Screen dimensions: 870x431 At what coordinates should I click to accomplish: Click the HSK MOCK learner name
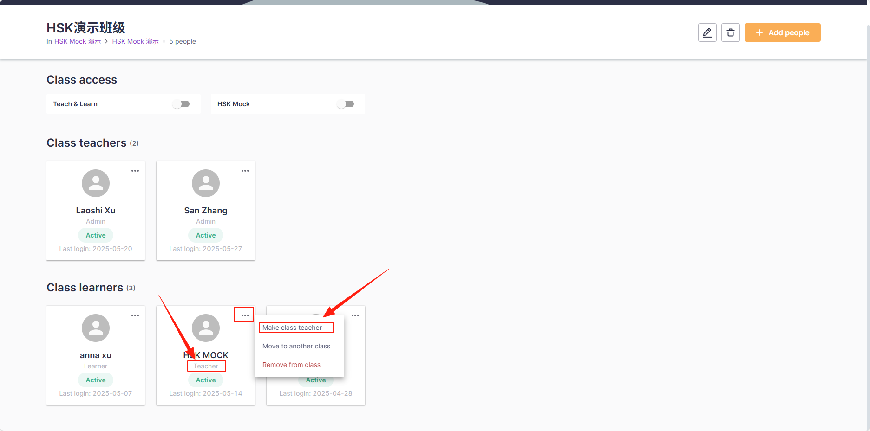pyautogui.click(x=206, y=355)
